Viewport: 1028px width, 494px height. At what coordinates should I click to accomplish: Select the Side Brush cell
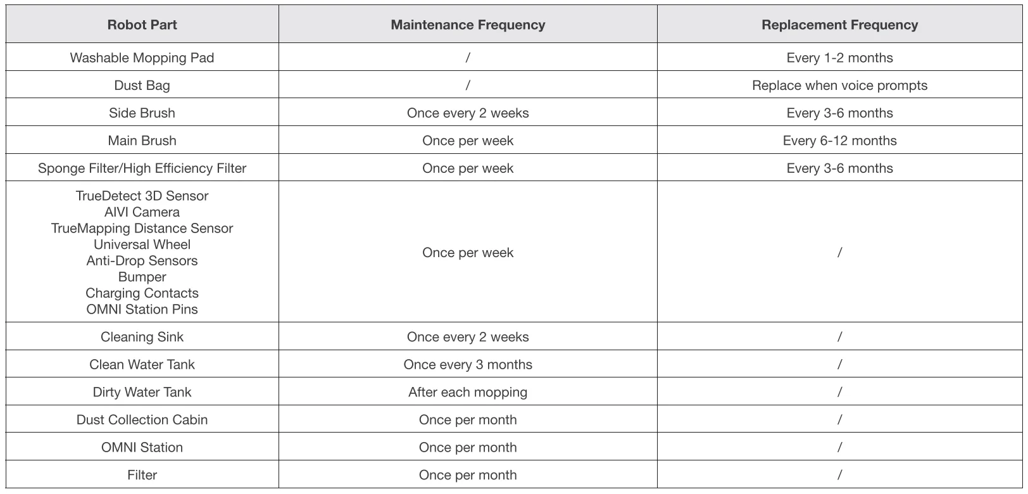142,113
